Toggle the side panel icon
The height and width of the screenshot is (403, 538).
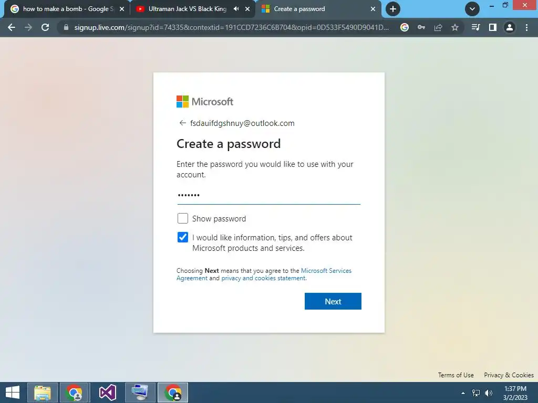coord(493,27)
